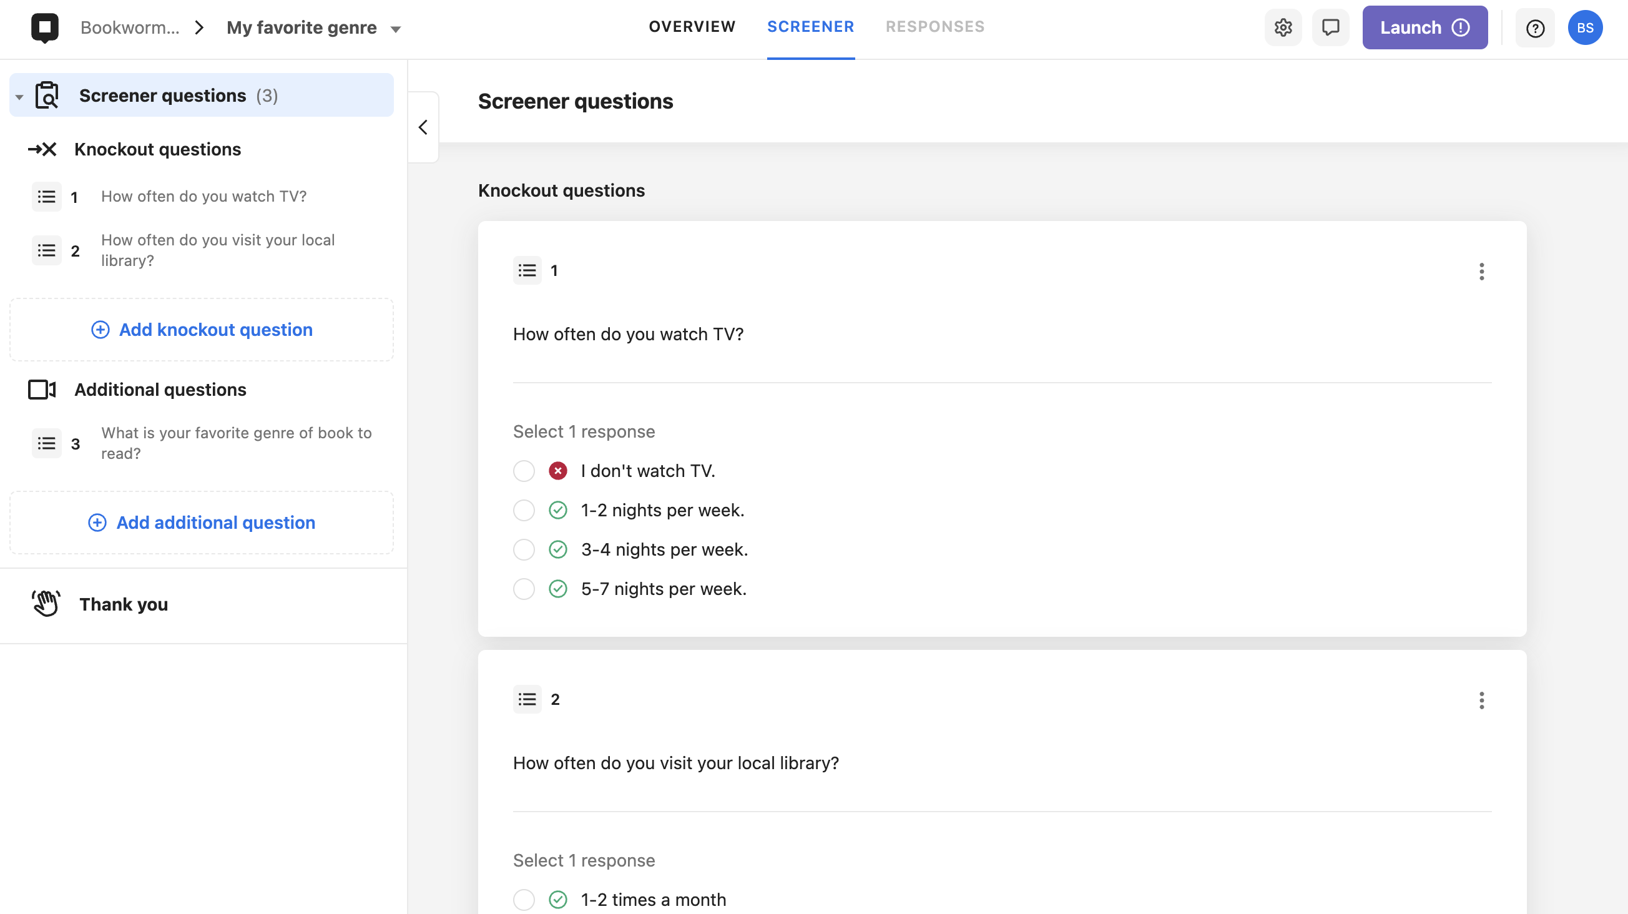This screenshot has height=914, width=1628.
Task: Switch to the SCREENER tab
Action: pos(811,27)
